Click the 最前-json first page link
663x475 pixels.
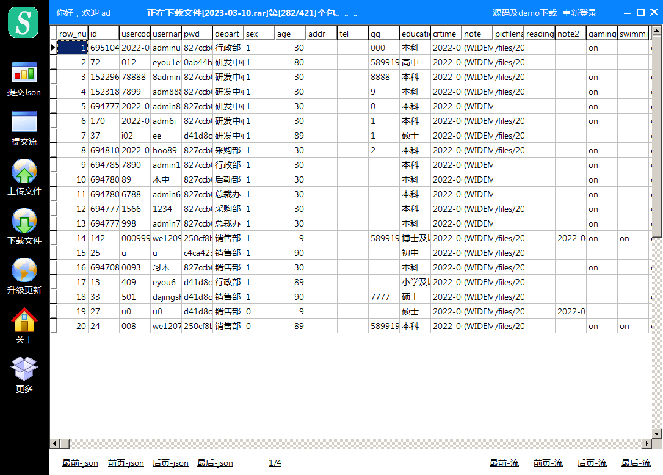click(x=80, y=463)
